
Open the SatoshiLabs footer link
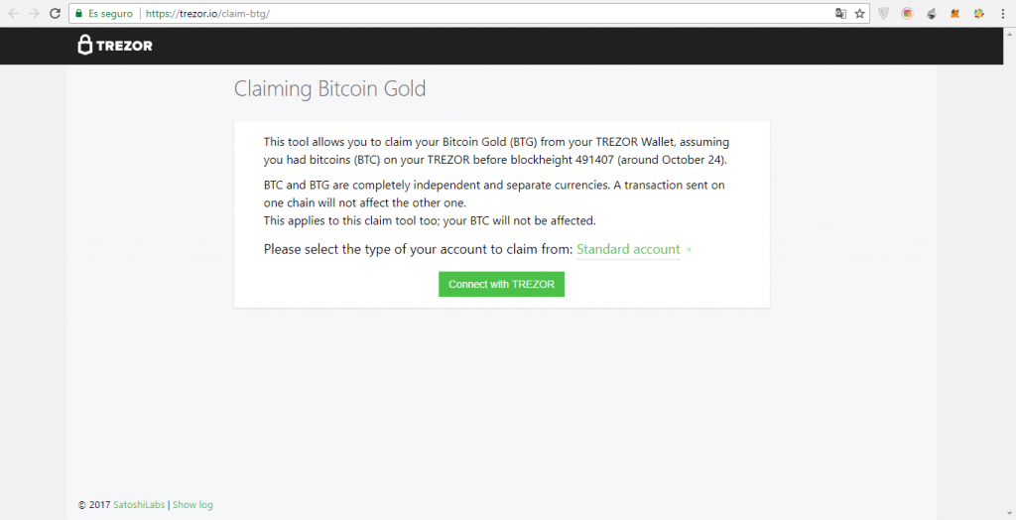pos(139,504)
